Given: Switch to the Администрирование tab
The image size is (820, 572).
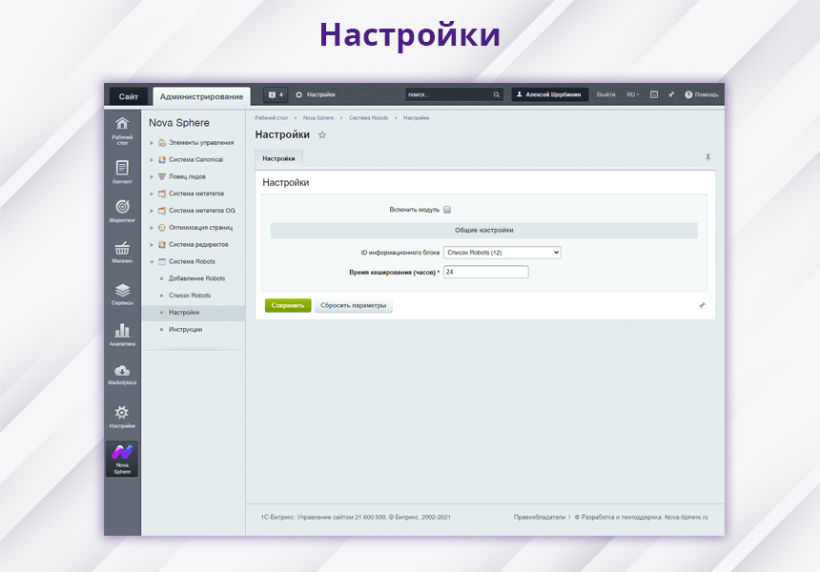Looking at the screenshot, I should [x=201, y=96].
